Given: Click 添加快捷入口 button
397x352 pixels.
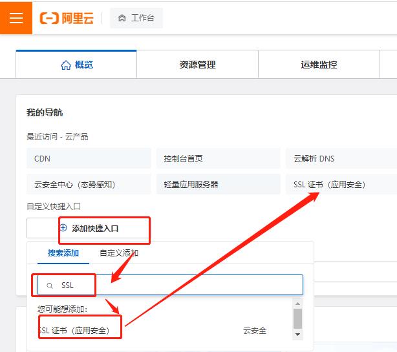Looking at the screenshot, I should pos(89,228).
